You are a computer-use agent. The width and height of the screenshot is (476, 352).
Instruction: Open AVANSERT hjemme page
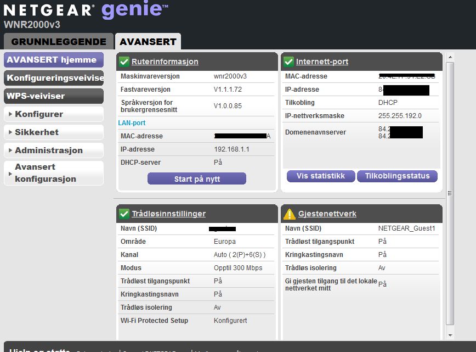click(54, 59)
